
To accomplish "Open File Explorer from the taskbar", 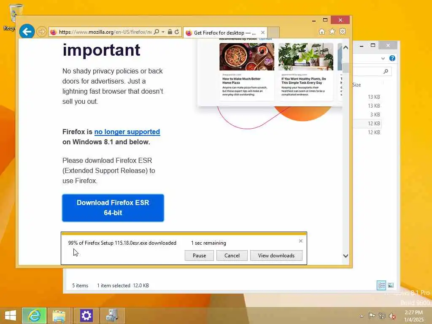I will tap(59, 316).
